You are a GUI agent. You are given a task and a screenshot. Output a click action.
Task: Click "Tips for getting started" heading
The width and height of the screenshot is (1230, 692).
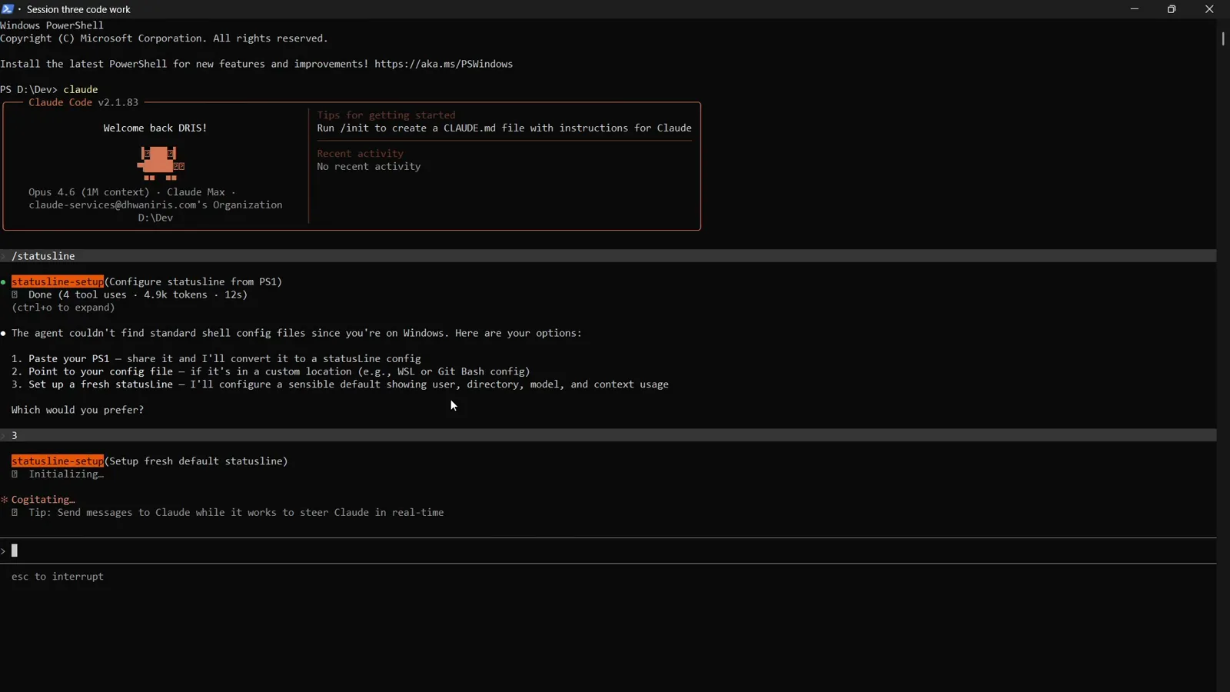coord(386,115)
